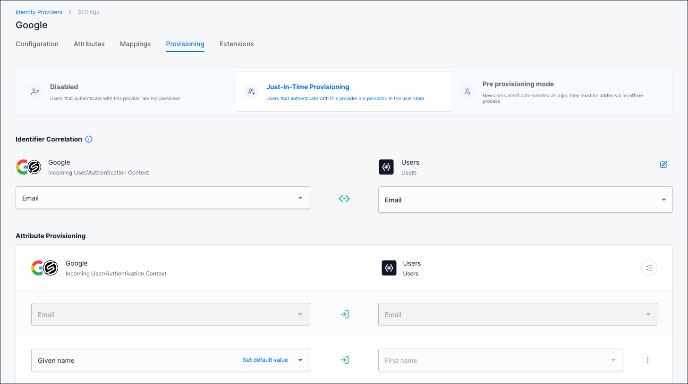This screenshot has width=688, height=384.
Task: Click the edit pencil for identifier correlation
Action: point(663,165)
